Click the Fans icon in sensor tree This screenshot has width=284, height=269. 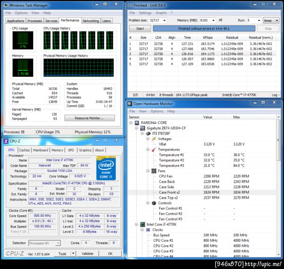pos(154,171)
